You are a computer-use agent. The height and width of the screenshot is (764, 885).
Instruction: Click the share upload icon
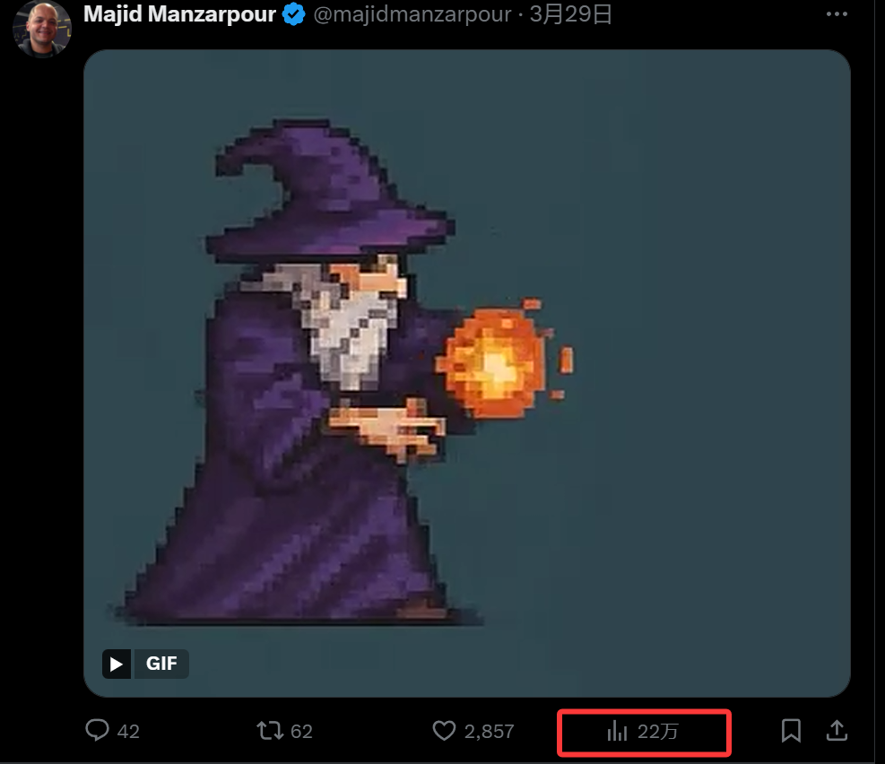tap(837, 730)
